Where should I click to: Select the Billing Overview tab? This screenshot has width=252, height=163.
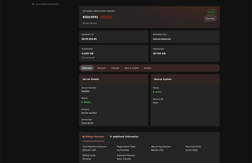93,137
